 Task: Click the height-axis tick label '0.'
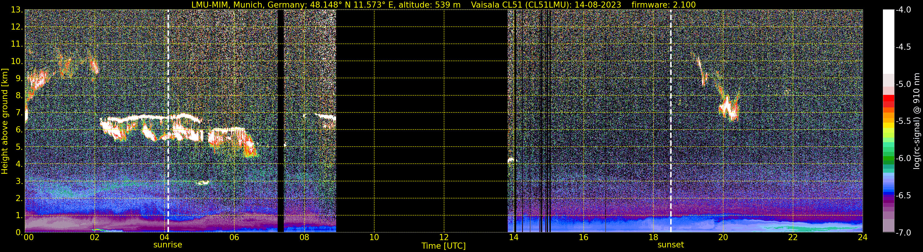(x=19, y=232)
